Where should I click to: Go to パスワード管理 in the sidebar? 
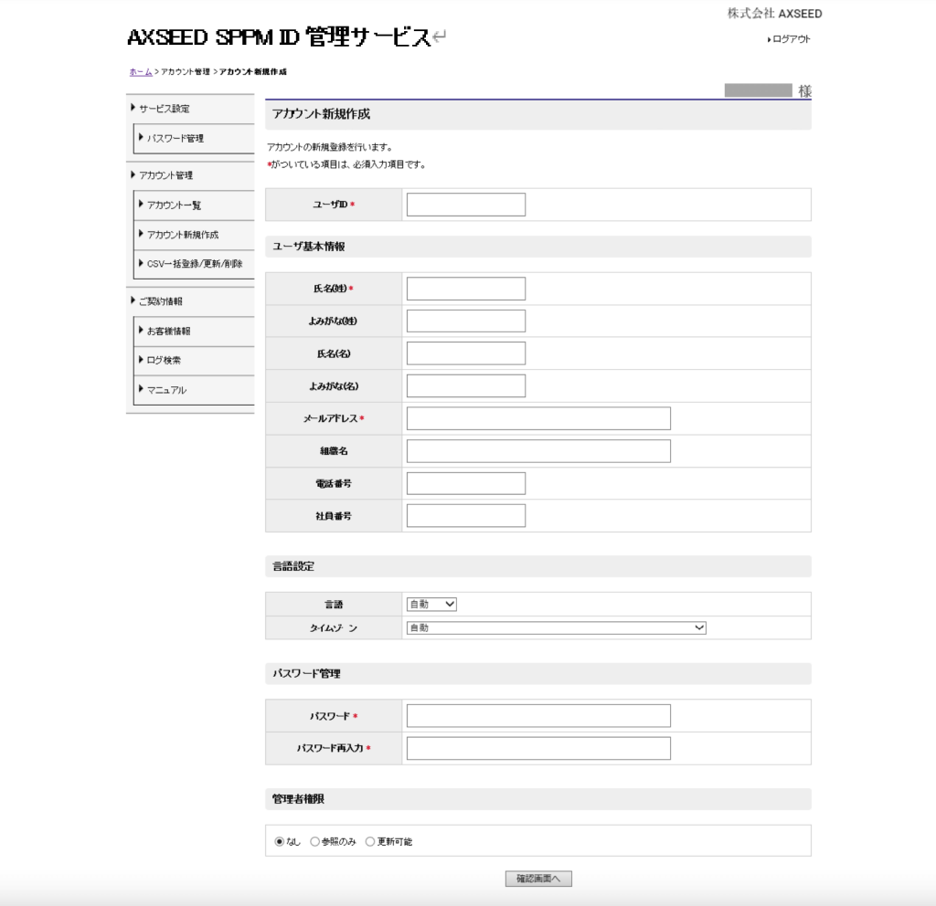[175, 139]
